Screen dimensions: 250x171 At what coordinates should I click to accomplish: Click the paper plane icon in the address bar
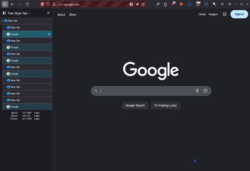coord(137,4)
